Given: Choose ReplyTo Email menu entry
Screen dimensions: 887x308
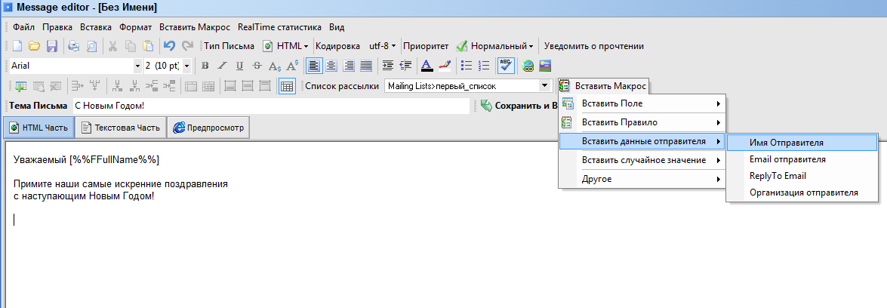Looking at the screenshot, I should click(802, 175).
